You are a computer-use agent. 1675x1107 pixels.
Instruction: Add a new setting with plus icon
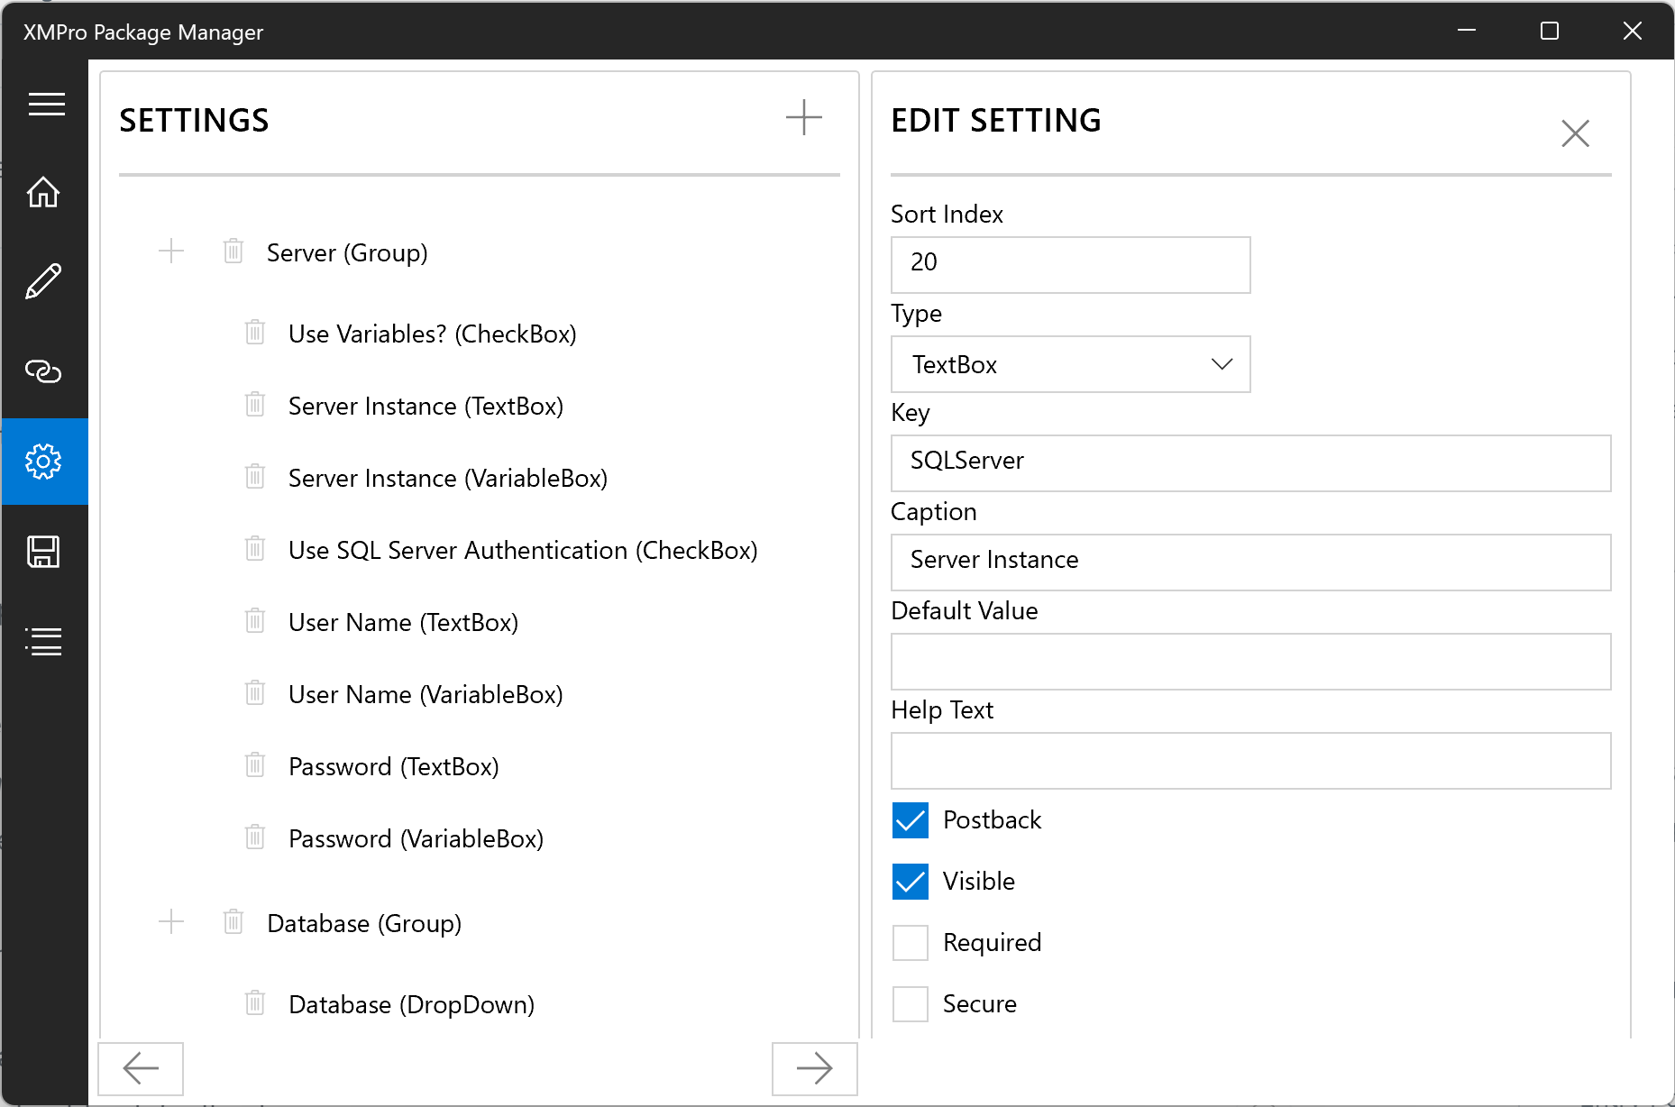click(x=803, y=118)
